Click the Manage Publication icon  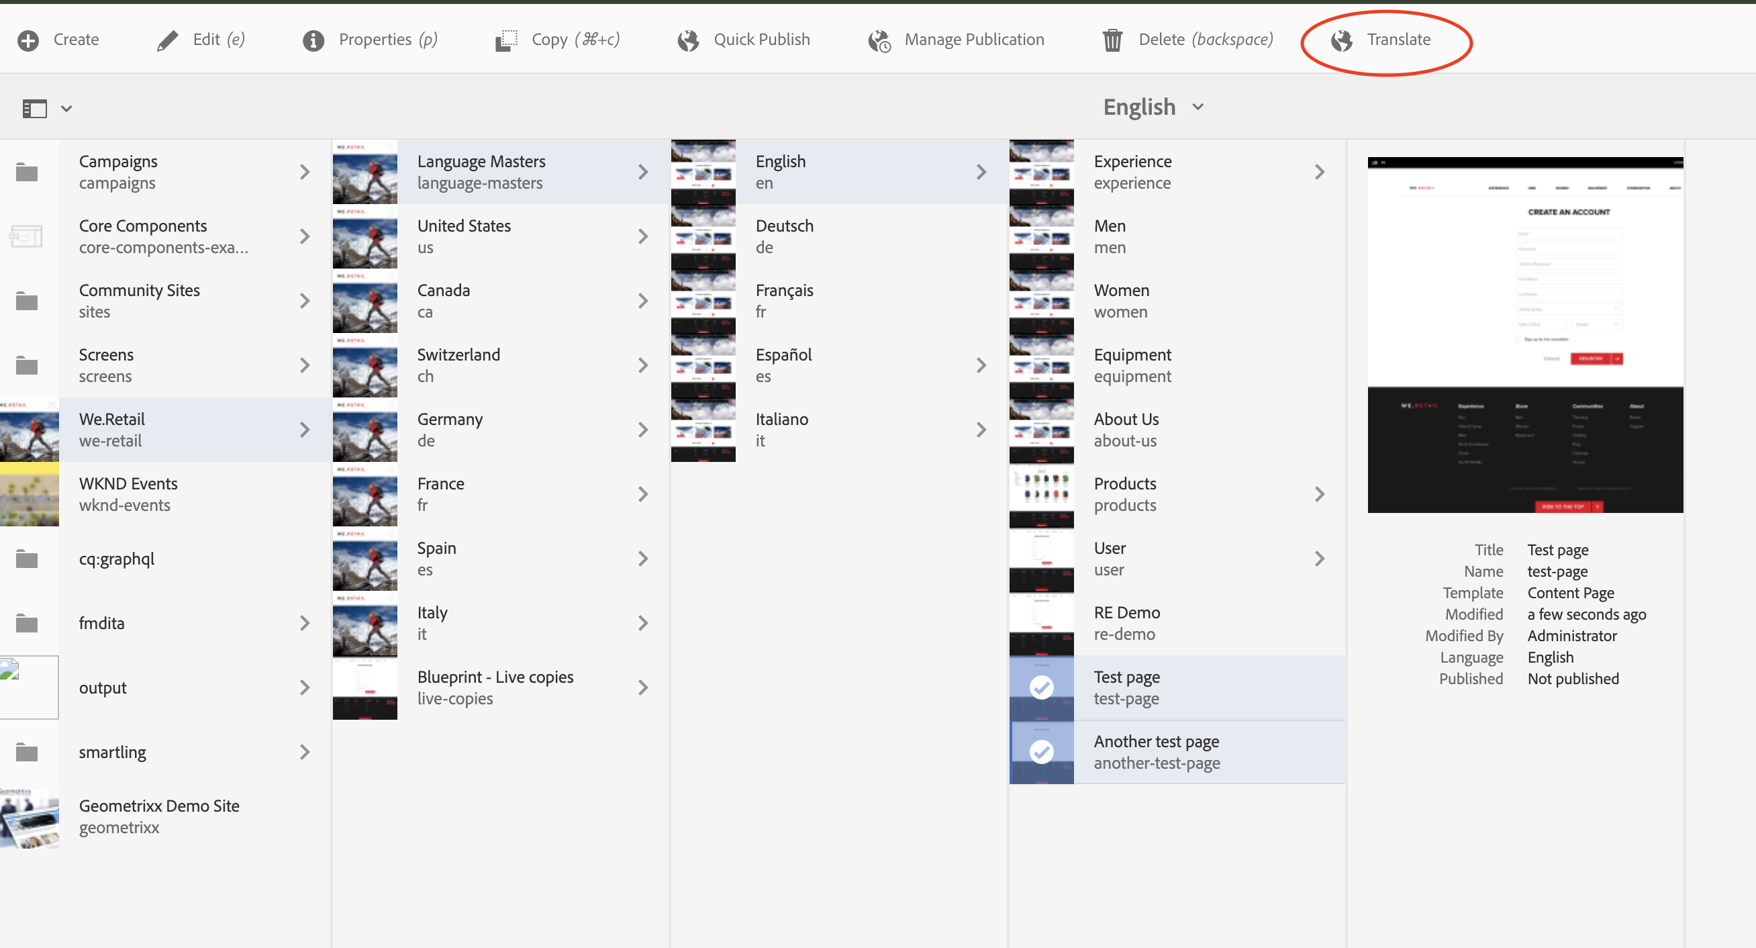[x=879, y=40]
